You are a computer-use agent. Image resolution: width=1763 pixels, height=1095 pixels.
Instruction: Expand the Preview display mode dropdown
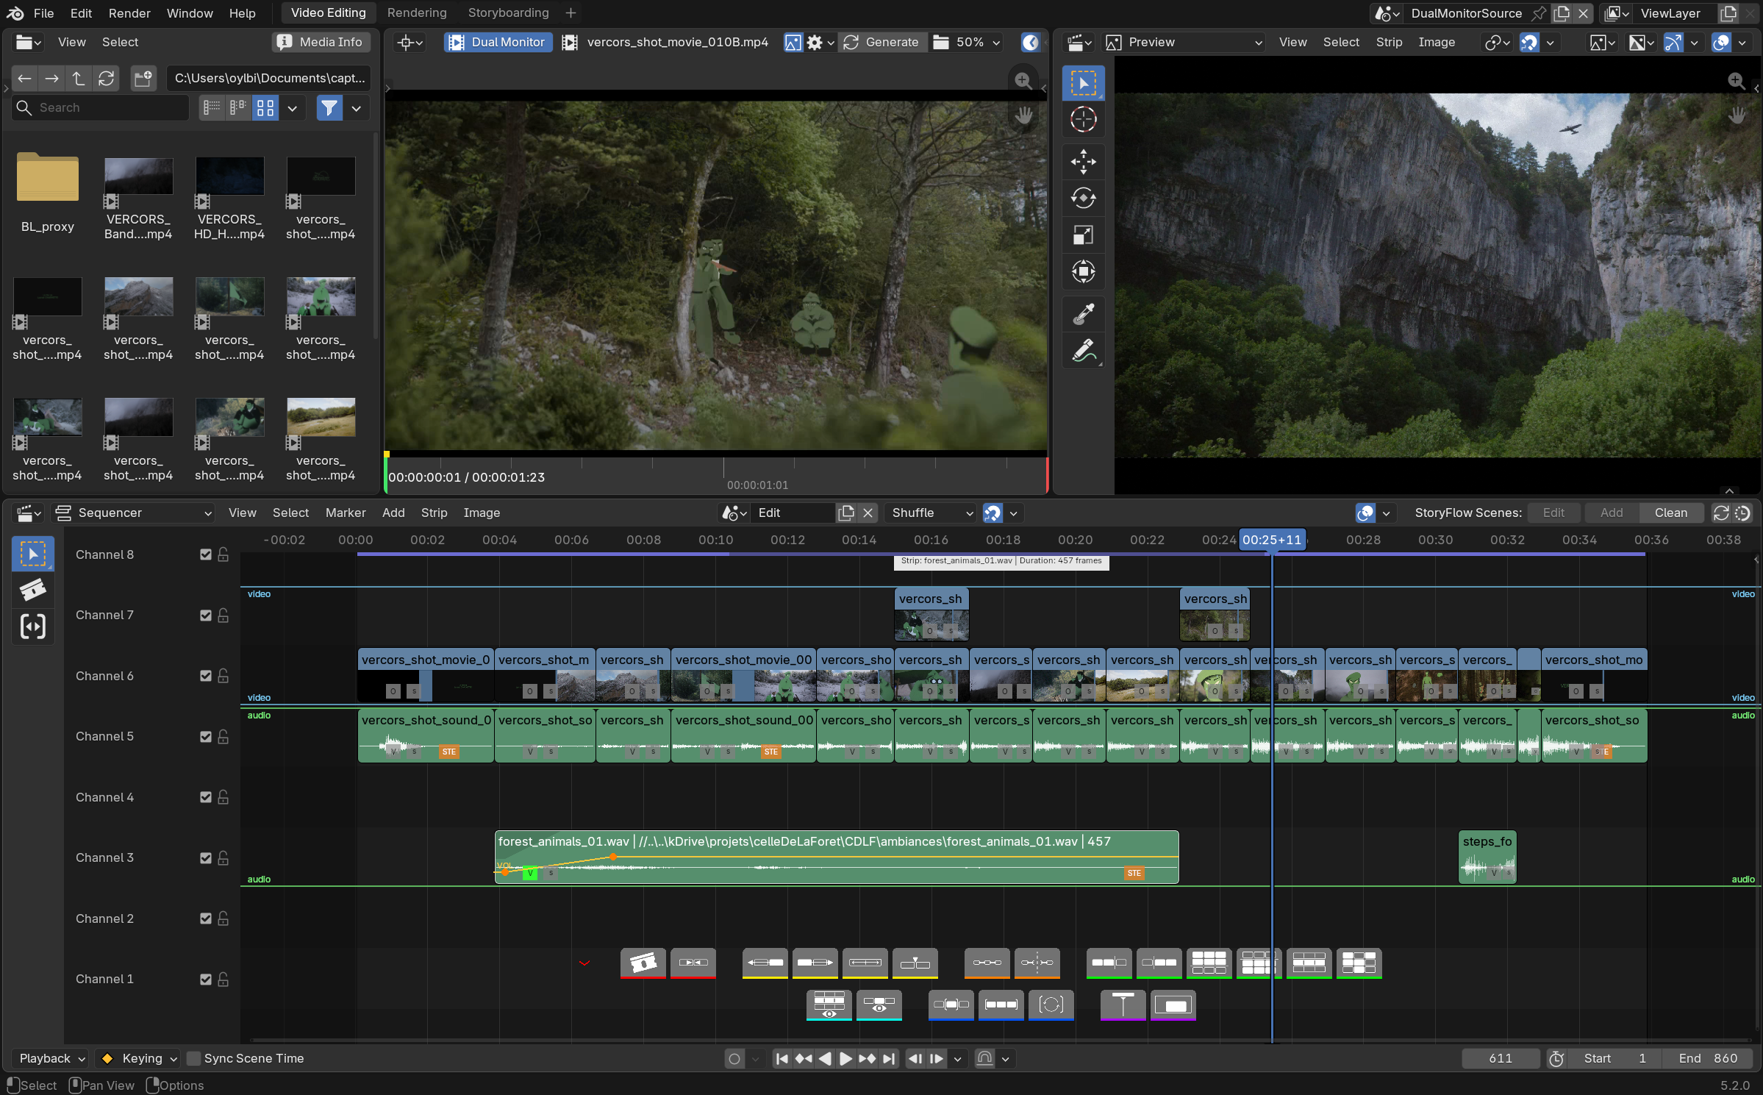tap(1184, 43)
